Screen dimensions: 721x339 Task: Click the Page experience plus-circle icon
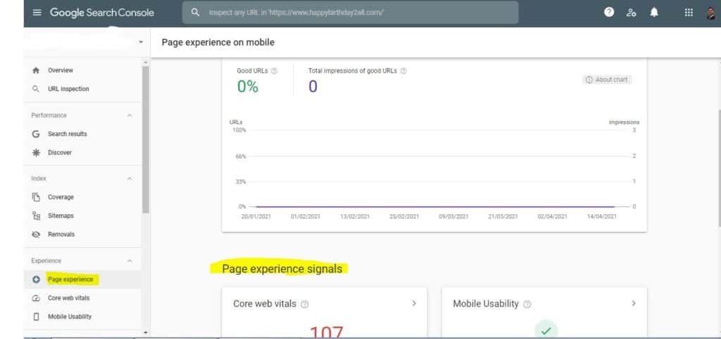click(x=36, y=279)
